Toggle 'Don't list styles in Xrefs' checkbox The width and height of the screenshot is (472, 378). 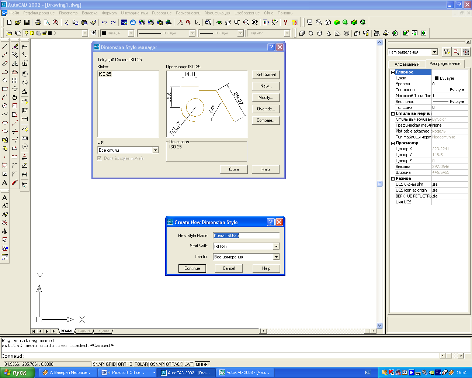pyautogui.click(x=100, y=158)
